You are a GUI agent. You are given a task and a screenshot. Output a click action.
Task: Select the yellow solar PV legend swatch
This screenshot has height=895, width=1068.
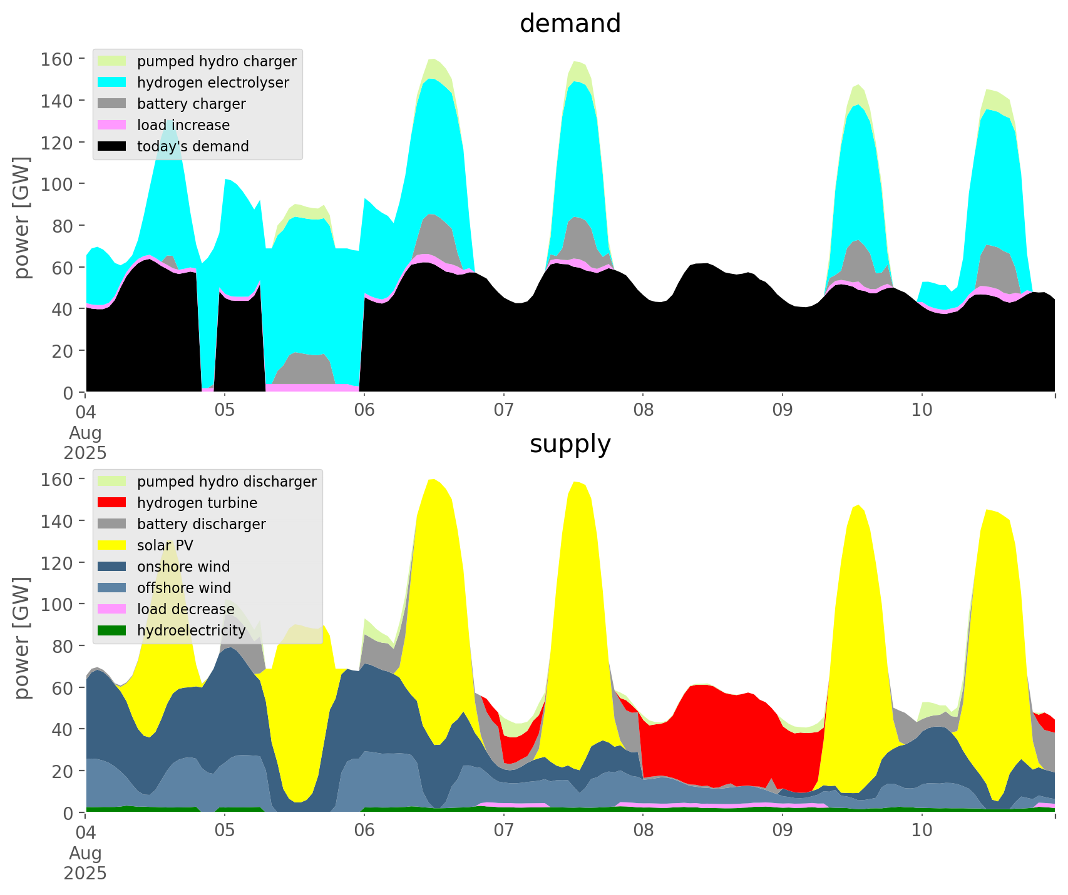click(112, 545)
